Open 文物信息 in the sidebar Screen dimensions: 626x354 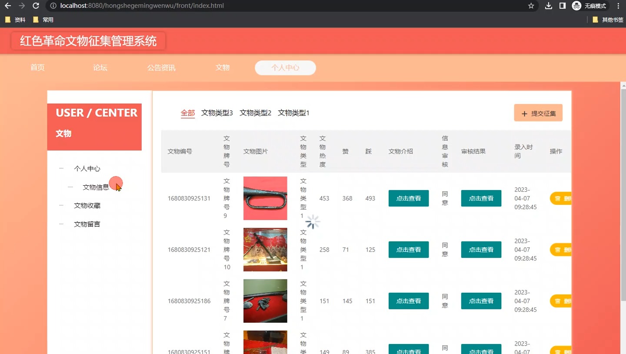point(96,187)
